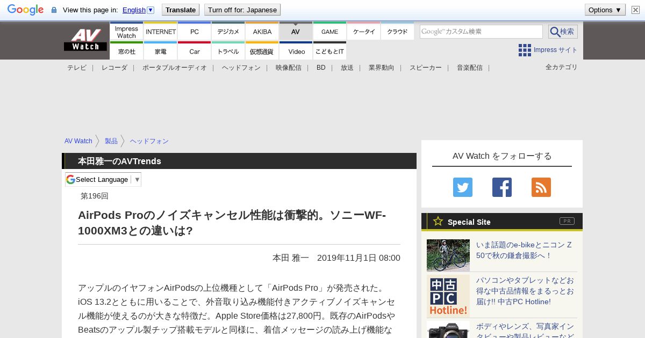Click Google G icon in Select Language
This screenshot has height=338, width=645.
click(70, 179)
